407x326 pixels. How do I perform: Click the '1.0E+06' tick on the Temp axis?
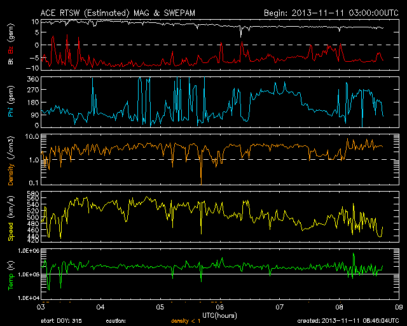(x=29, y=251)
